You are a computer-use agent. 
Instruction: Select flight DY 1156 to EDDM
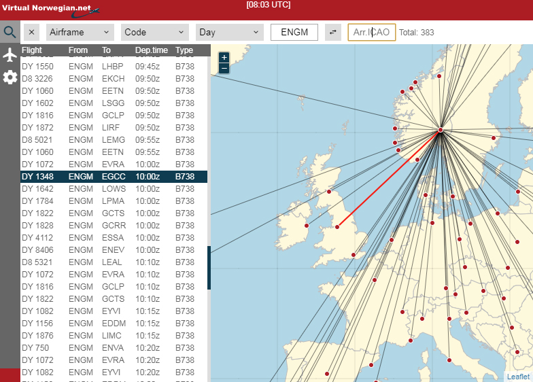(x=114, y=324)
